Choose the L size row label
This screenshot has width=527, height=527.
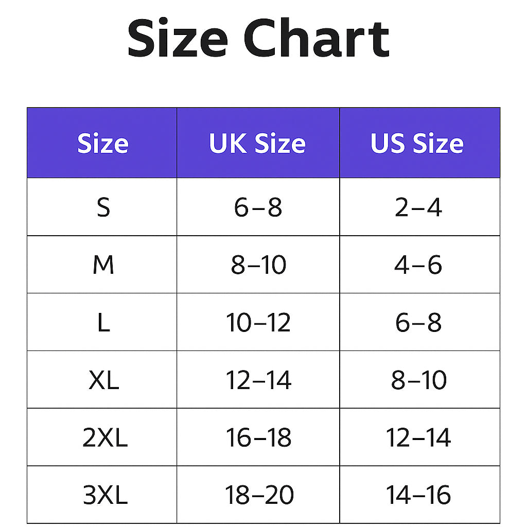click(103, 323)
